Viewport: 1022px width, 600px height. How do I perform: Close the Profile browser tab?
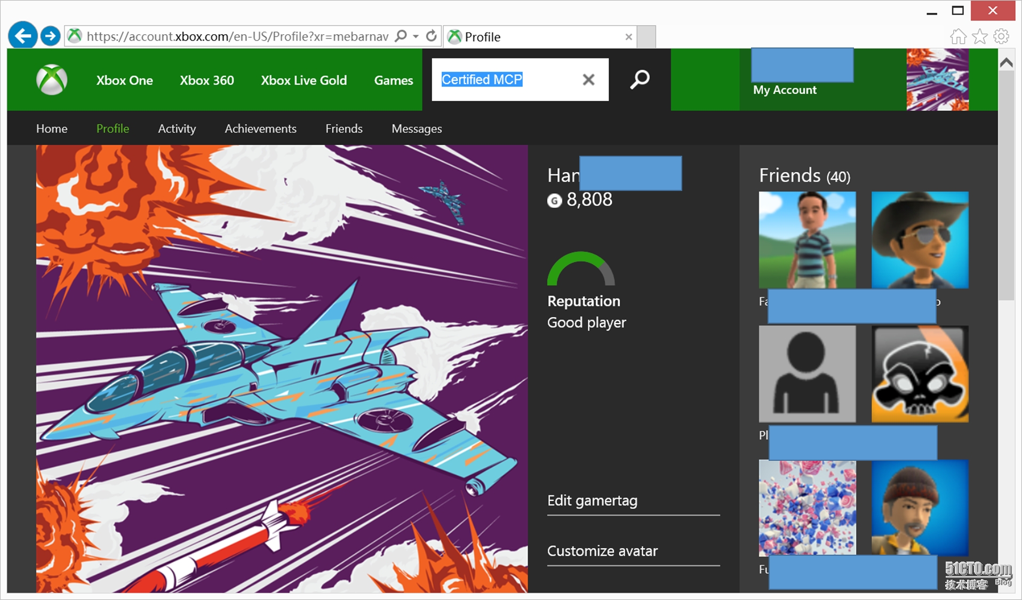tap(629, 37)
